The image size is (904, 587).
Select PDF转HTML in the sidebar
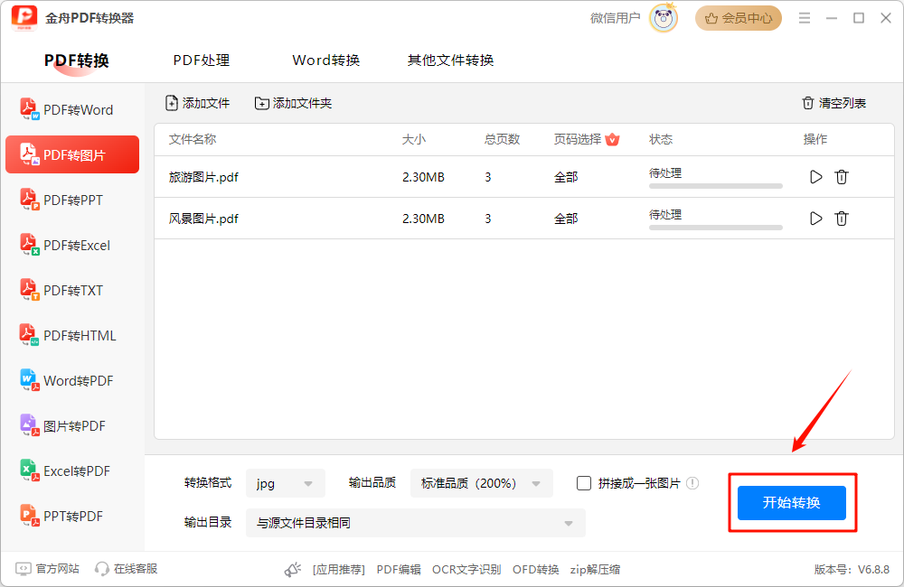(x=72, y=335)
